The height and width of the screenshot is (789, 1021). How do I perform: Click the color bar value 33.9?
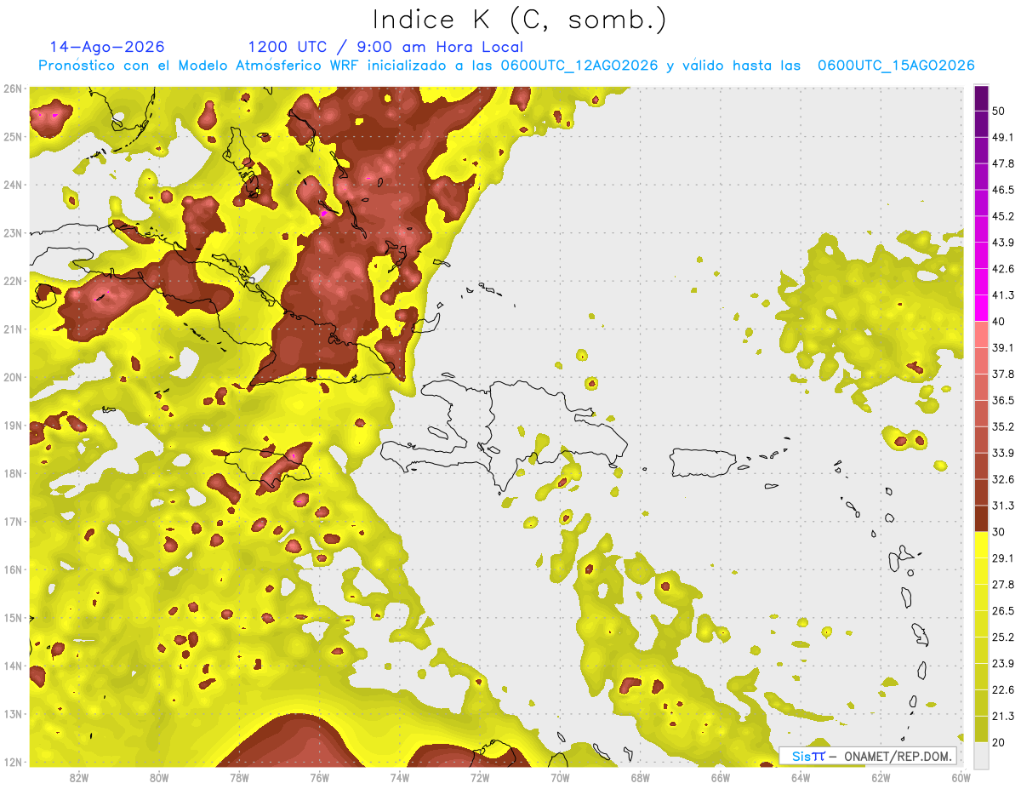click(x=1003, y=453)
